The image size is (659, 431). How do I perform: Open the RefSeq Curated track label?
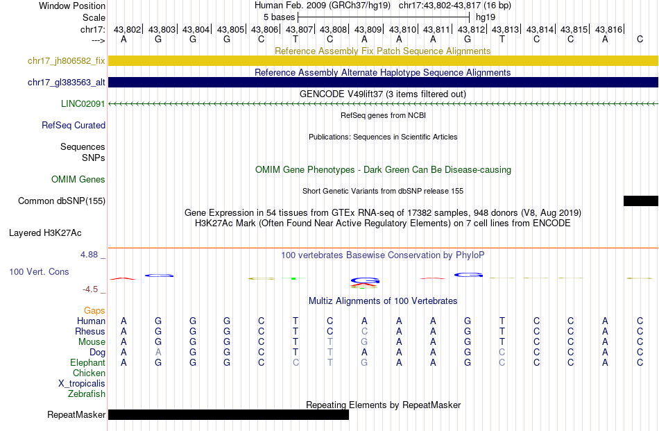tap(74, 126)
